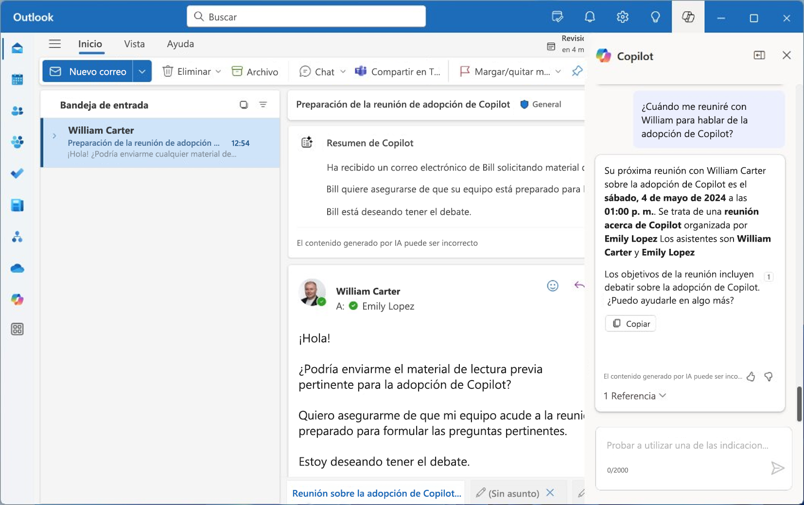The height and width of the screenshot is (505, 804).
Task: Open Copilot pane dock-to-side icon
Action: (x=759, y=55)
